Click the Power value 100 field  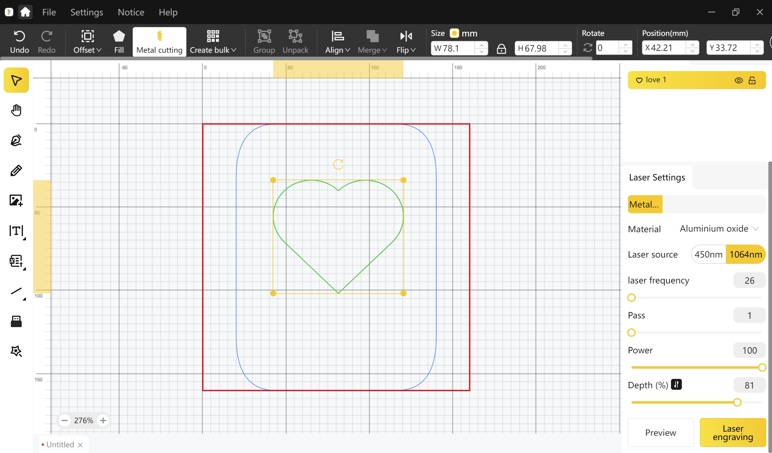pyautogui.click(x=749, y=350)
